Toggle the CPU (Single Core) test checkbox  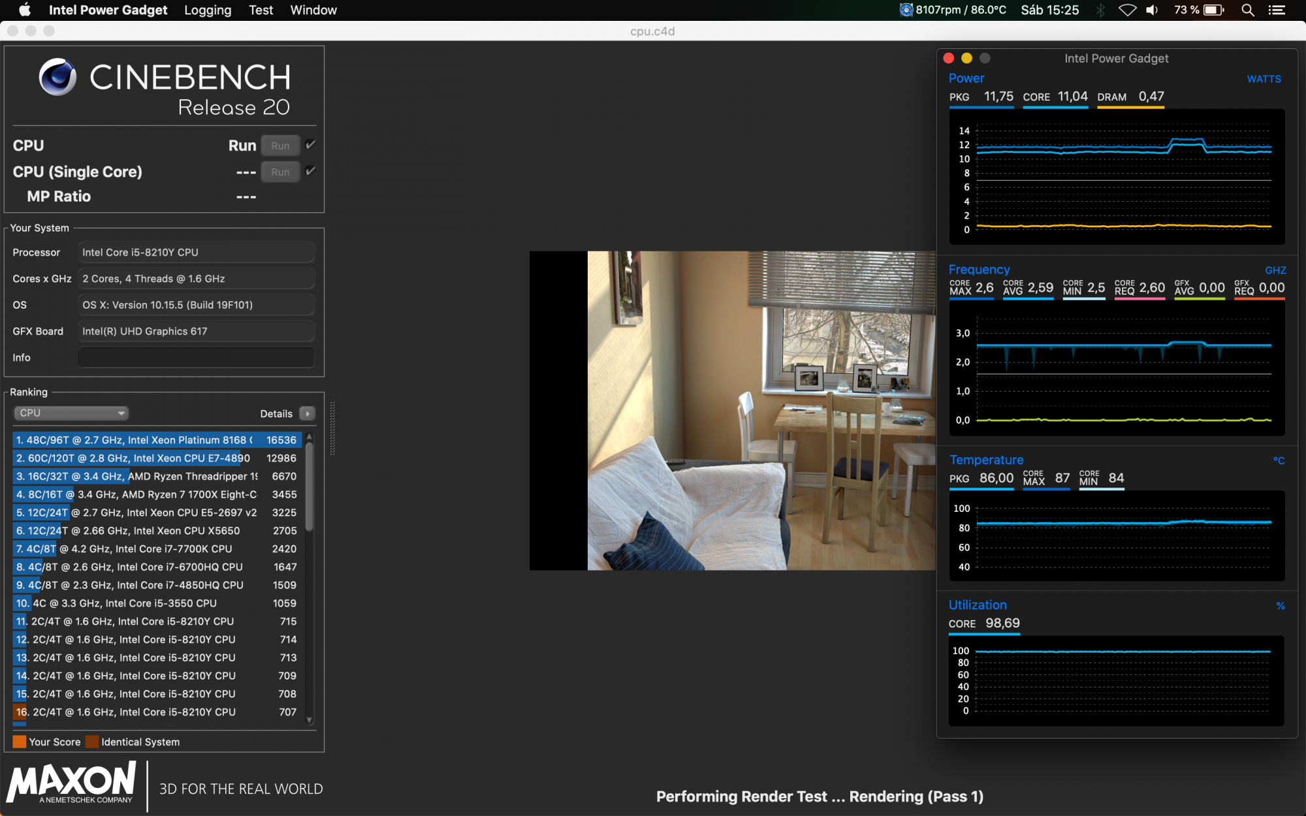pos(311,170)
